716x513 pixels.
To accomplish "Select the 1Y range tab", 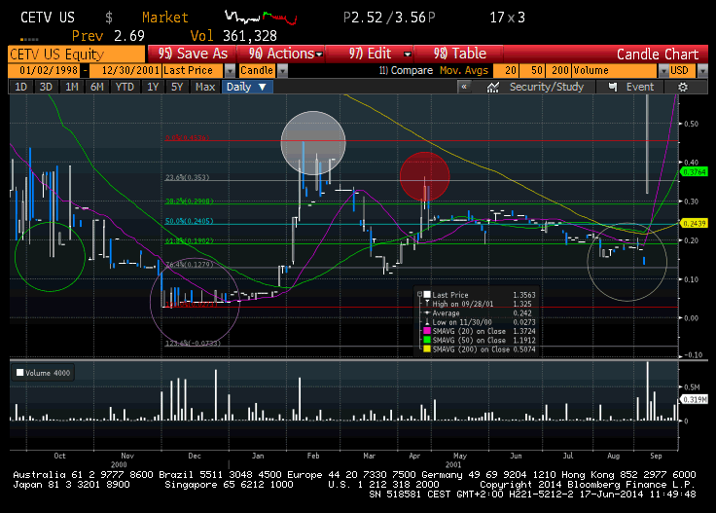I will [153, 87].
